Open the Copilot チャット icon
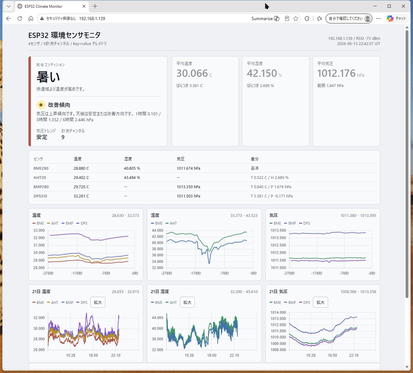The width and height of the screenshot is (413, 373). [x=396, y=19]
